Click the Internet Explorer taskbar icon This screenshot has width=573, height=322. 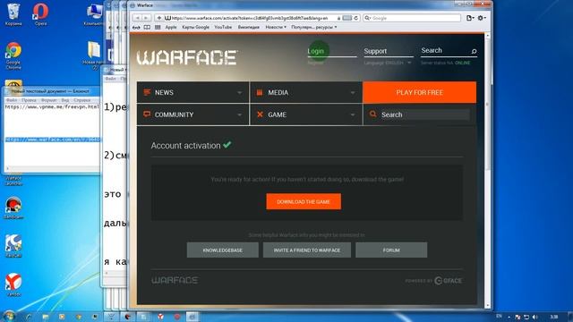click(28, 317)
